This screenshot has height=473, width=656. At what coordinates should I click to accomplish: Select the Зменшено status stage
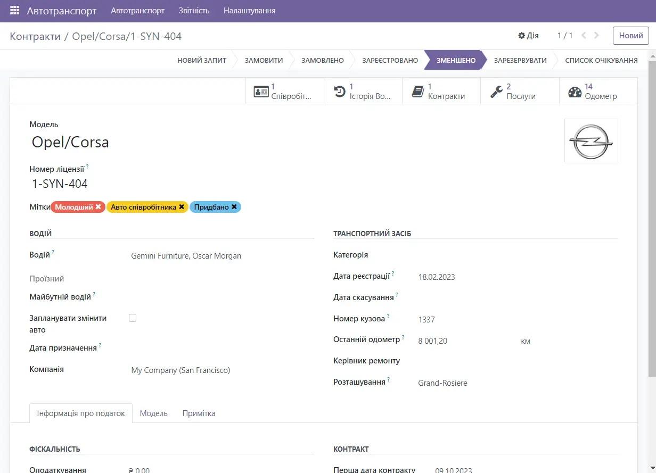pos(456,60)
